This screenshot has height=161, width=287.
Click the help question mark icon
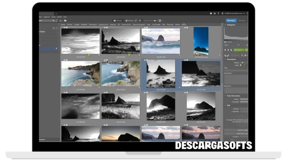coord(218,13)
